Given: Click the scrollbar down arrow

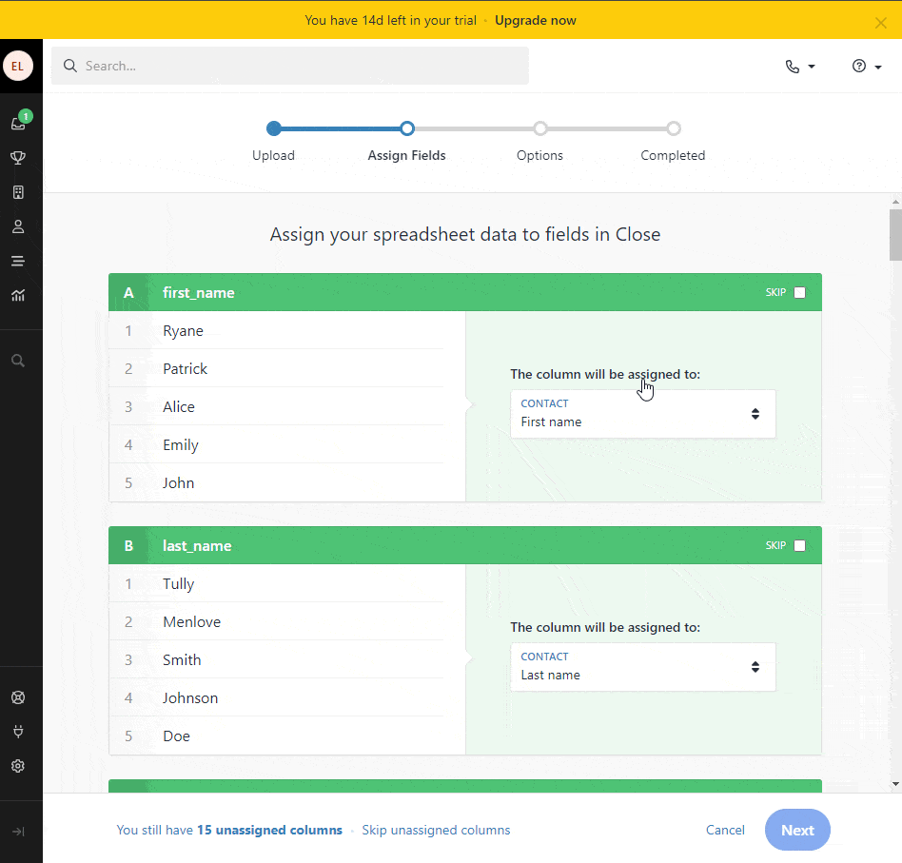Looking at the screenshot, I should 895,784.
